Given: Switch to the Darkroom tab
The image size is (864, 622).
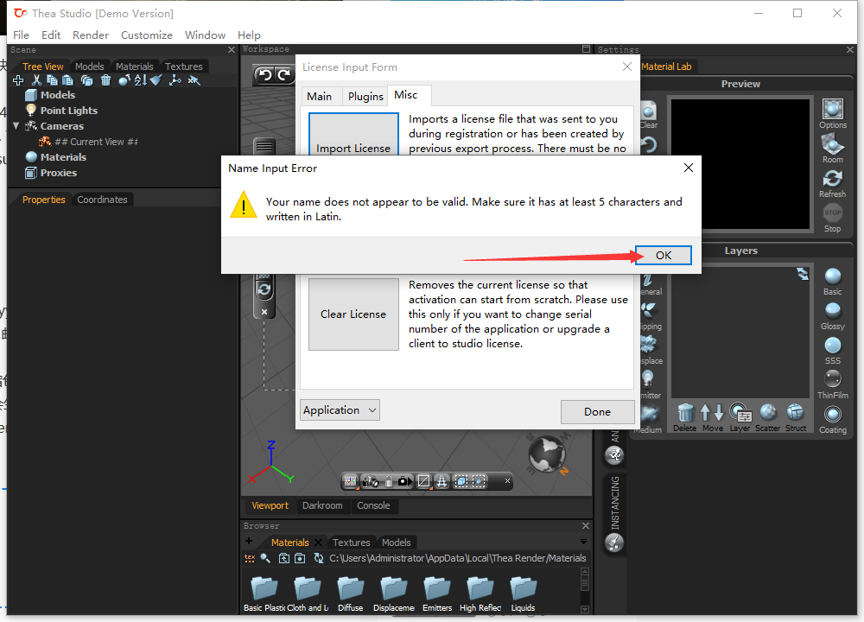Looking at the screenshot, I should pos(322,505).
